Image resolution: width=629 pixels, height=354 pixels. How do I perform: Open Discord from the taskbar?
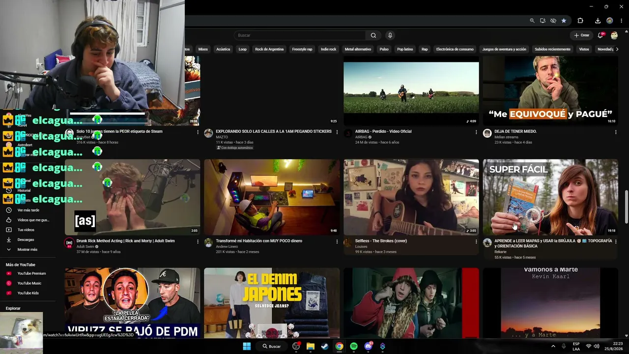pos(369,346)
